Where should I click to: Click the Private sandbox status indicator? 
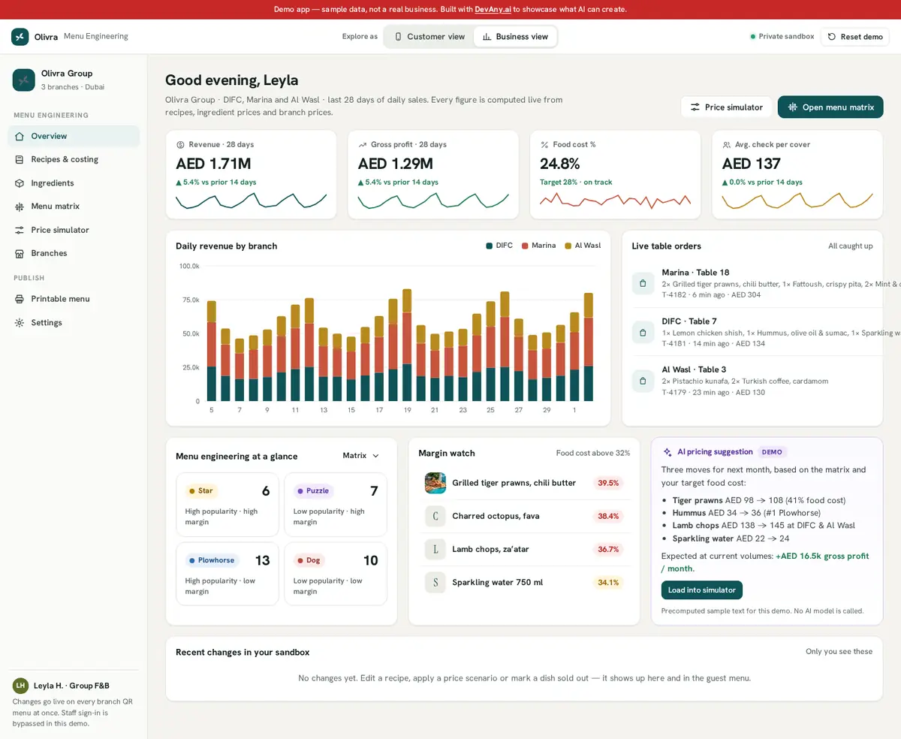click(x=782, y=37)
